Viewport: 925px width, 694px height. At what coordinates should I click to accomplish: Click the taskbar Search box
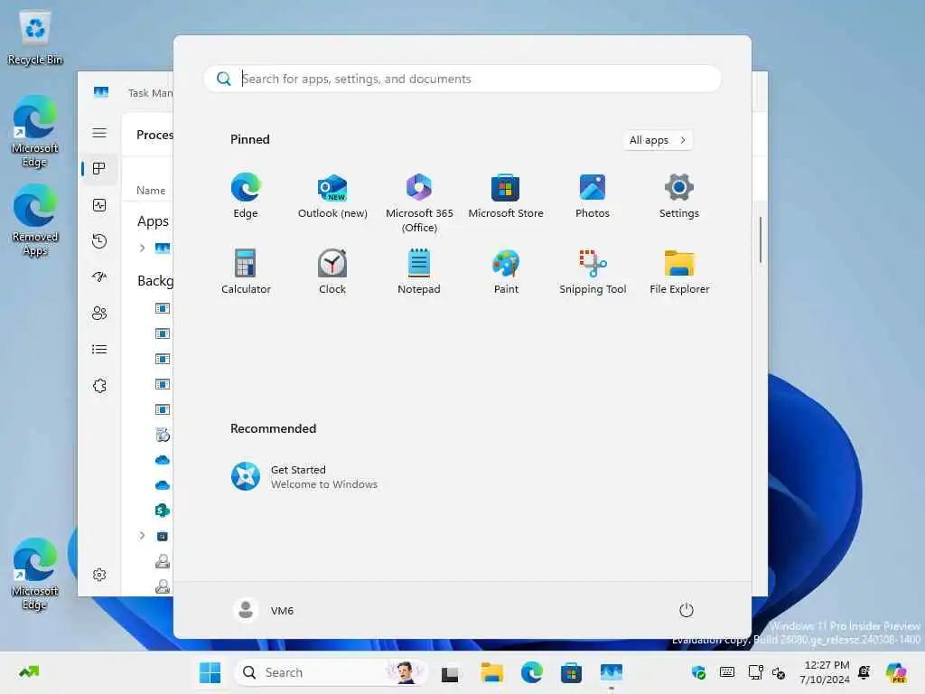pos(332,672)
